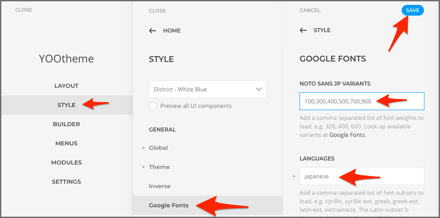Click the back arrow beside HOME
440x218 pixels.
tap(152, 31)
